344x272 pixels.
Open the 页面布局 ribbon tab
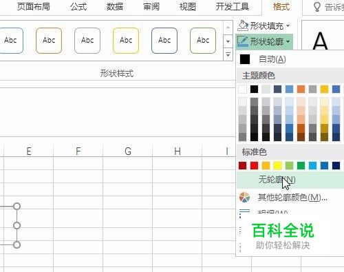coord(34,7)
